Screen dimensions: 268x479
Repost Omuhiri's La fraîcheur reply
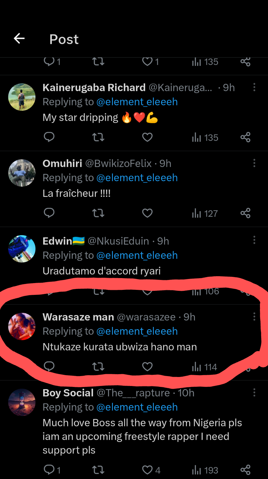[x=98, y=213]
